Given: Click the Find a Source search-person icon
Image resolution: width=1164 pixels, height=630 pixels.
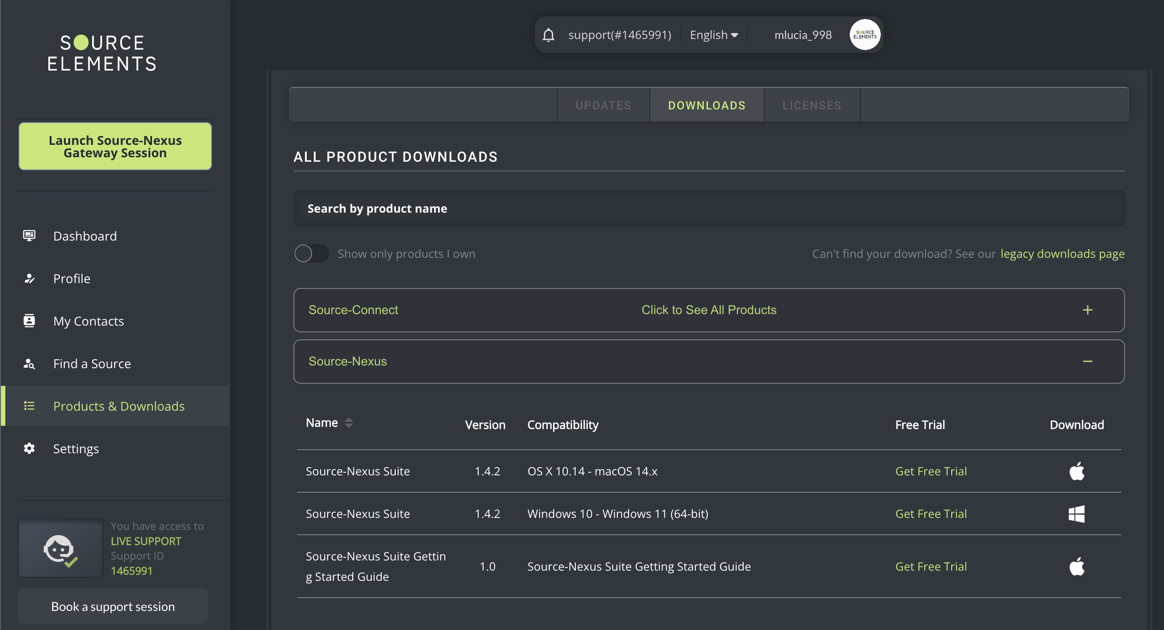Looking at the screenshot, I should click(29, 364).
